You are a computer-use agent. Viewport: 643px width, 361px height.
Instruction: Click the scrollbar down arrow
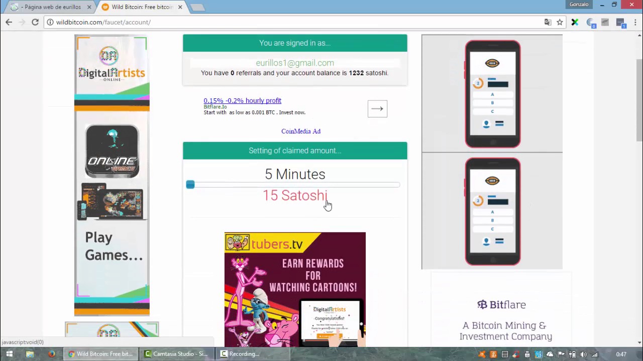click(x=639, y=343)
